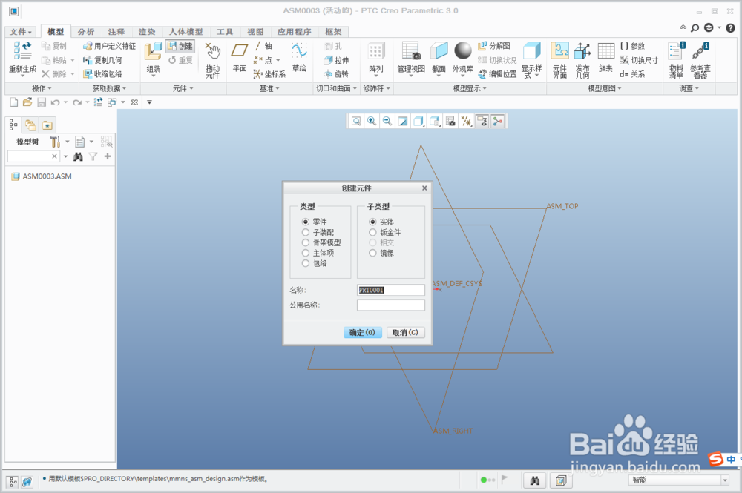The image size is (742, 493).
Task: Click the Cancel (取消) button in dialog
Action: point(405,332)
